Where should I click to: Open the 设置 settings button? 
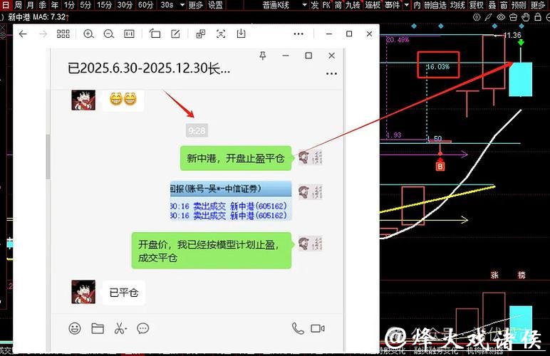[x=215, y=5]
